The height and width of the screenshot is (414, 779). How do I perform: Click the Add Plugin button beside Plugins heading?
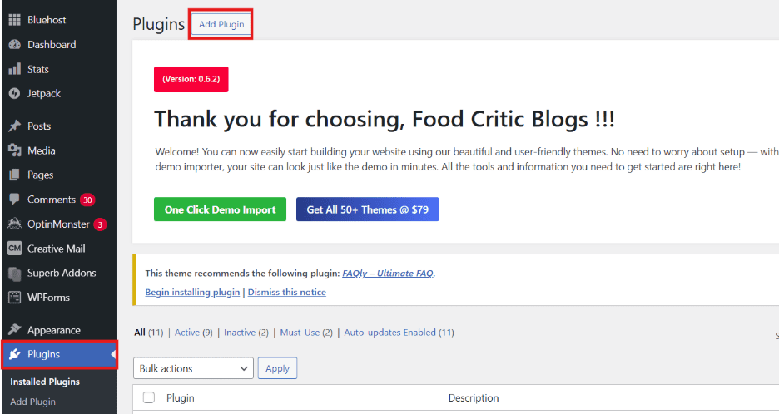coord(221,24)
